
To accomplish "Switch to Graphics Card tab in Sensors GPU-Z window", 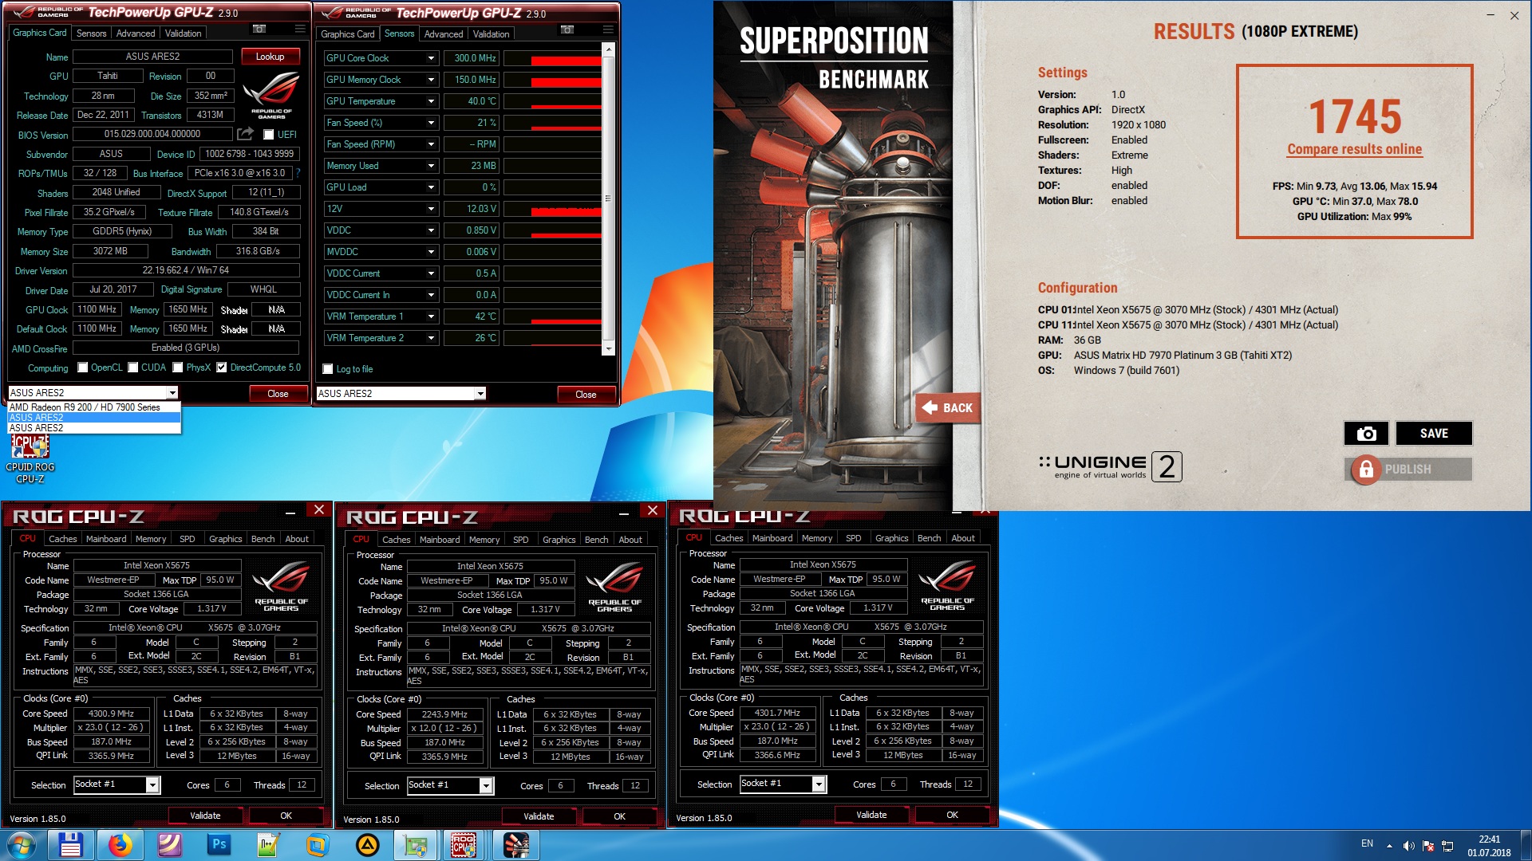I will tap(347, 34).
